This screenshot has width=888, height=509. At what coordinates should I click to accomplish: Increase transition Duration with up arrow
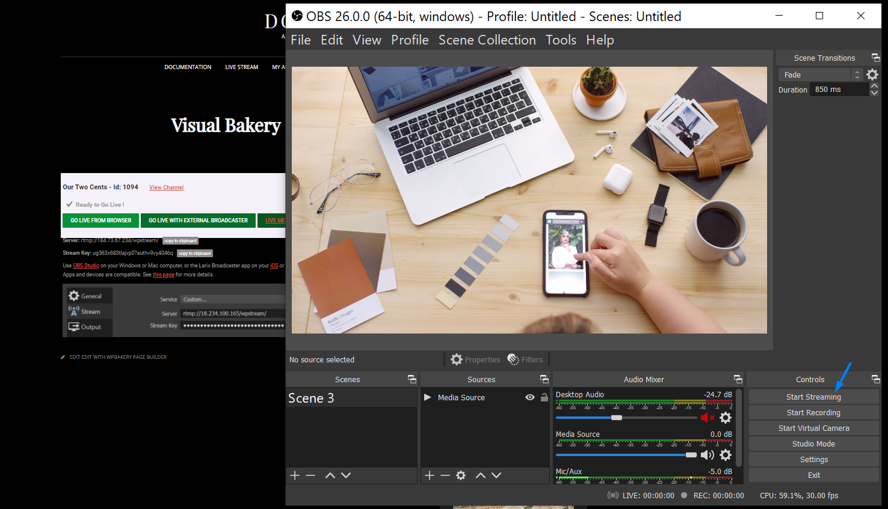tap(874, 86)
